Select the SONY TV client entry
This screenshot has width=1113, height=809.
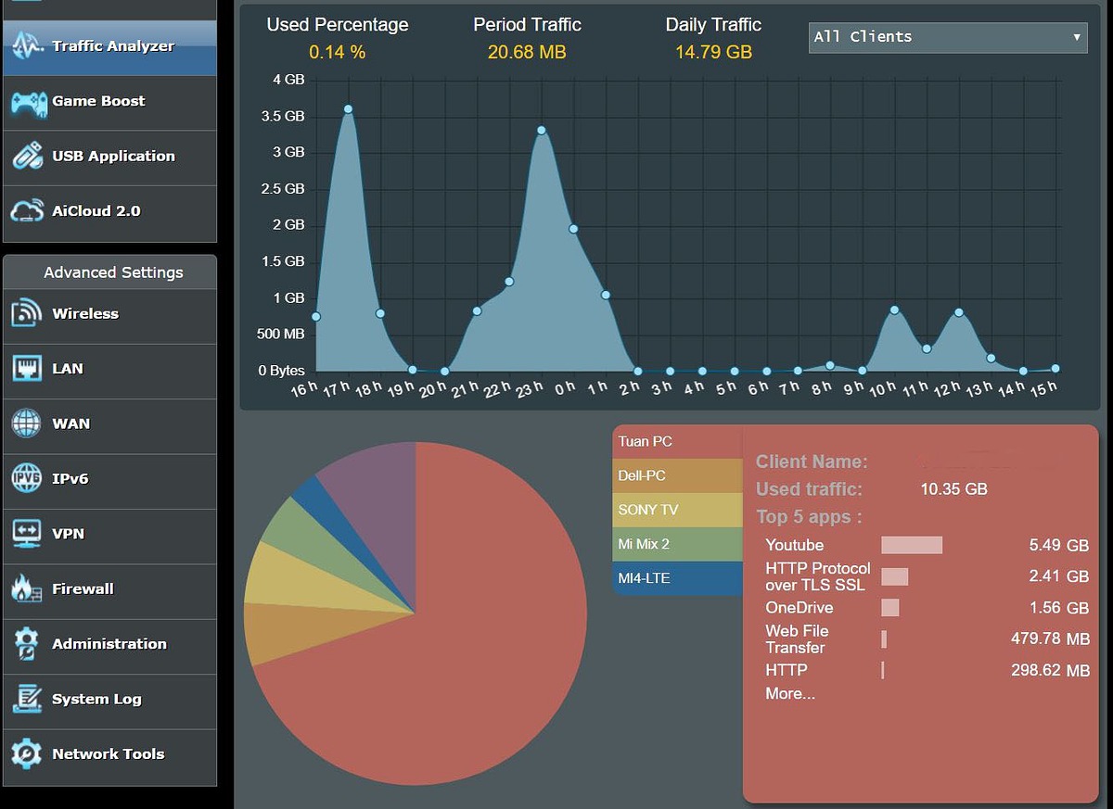677,510
